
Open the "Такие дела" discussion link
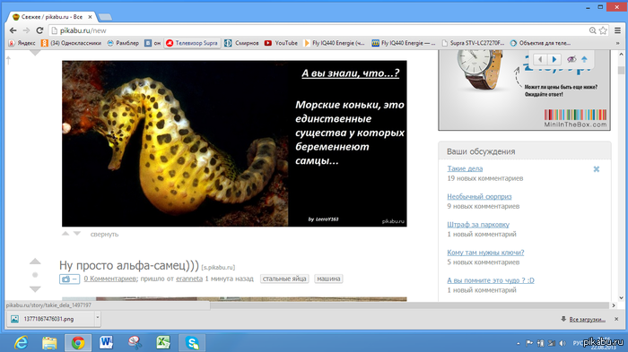coord(465,168)
